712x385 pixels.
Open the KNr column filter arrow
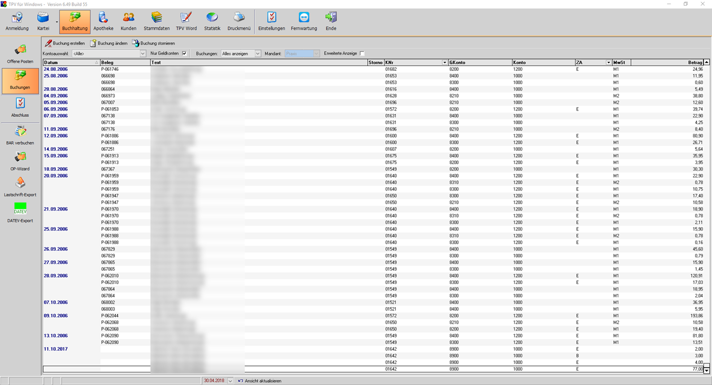point(444,62)
